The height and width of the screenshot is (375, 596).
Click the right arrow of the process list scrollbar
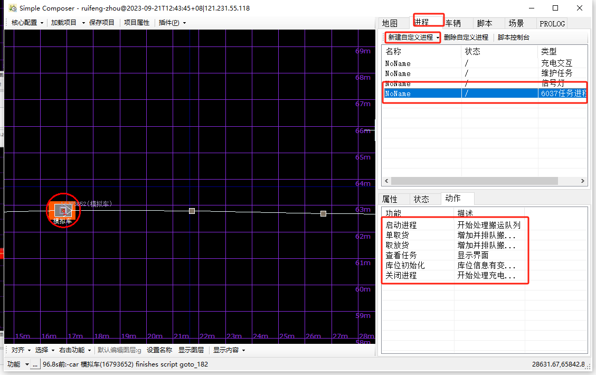(x=583, y=181)
